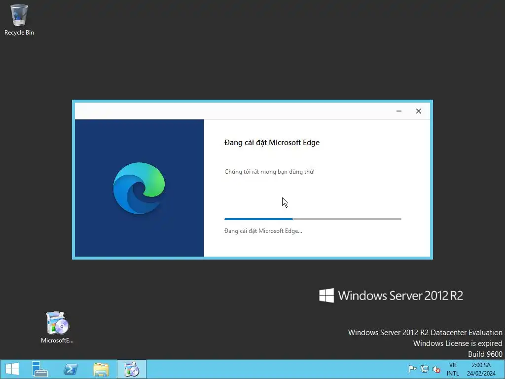The height and width of the screenshot is (379, 505).
Task: Open the Windows Start button
Action: click(x=12, y=369)
